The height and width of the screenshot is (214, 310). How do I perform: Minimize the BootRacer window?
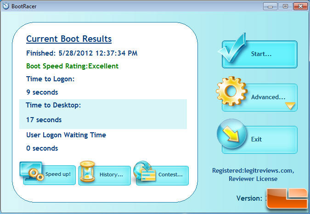(270, 6)
